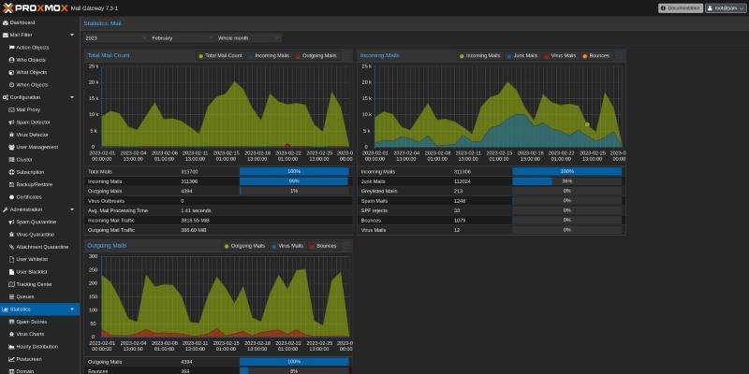Open the Virus Quarantine page
The image size is (749, 374).
click(36, 234)
